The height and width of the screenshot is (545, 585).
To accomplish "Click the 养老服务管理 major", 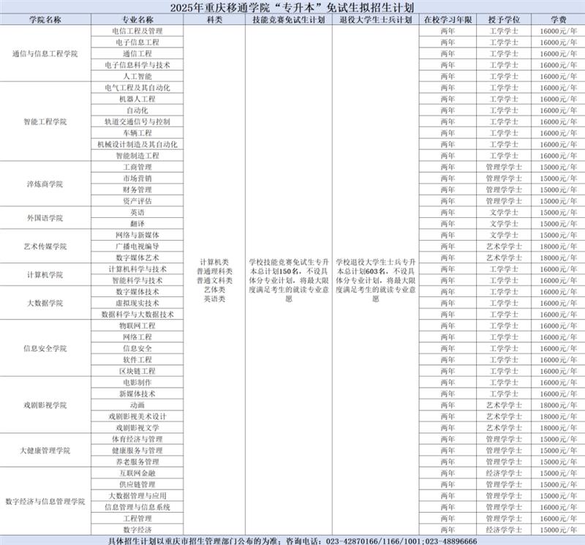I will coord(137,462).
